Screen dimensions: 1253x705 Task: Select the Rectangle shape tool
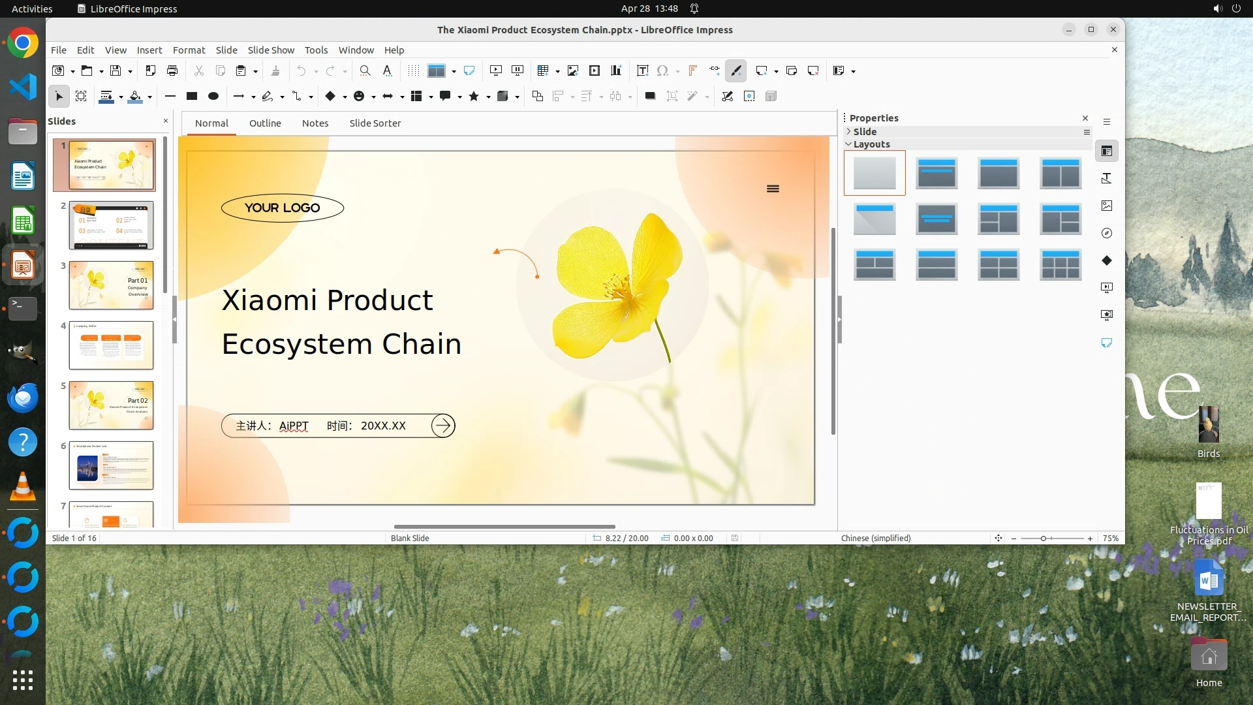[x=192, y=96]
